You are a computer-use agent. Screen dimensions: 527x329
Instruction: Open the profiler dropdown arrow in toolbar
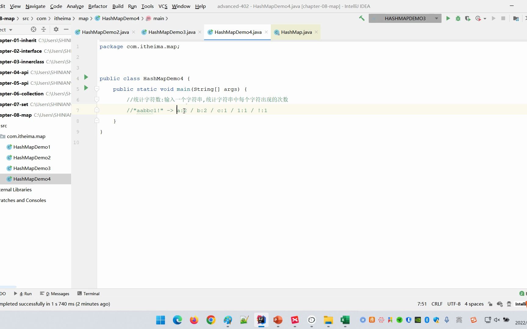pos(485,19)
